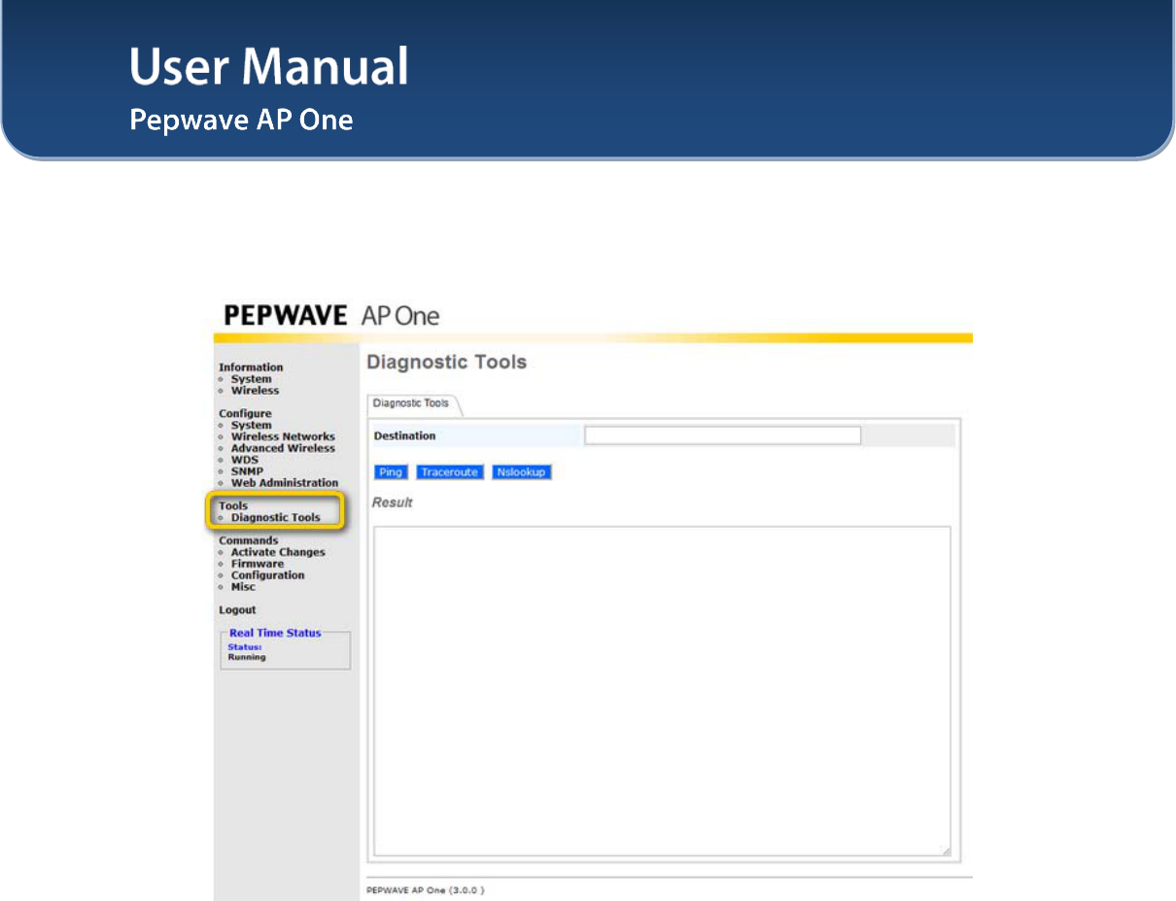Open Advanced Wireless settings
The image size is (1176, 901).
click(283, 449)
